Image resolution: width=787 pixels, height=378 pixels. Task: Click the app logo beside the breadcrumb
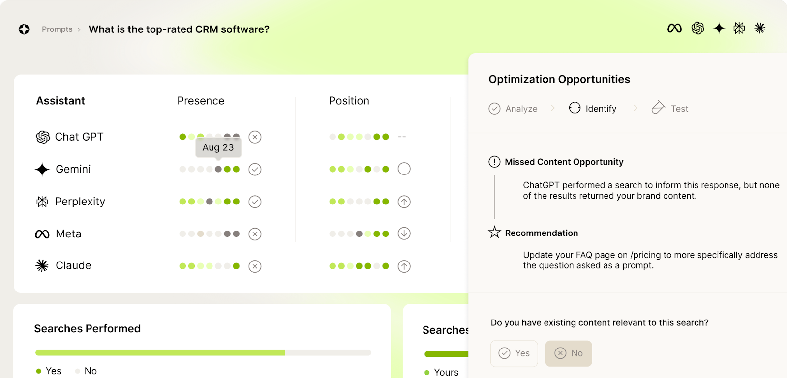point(24,29)
